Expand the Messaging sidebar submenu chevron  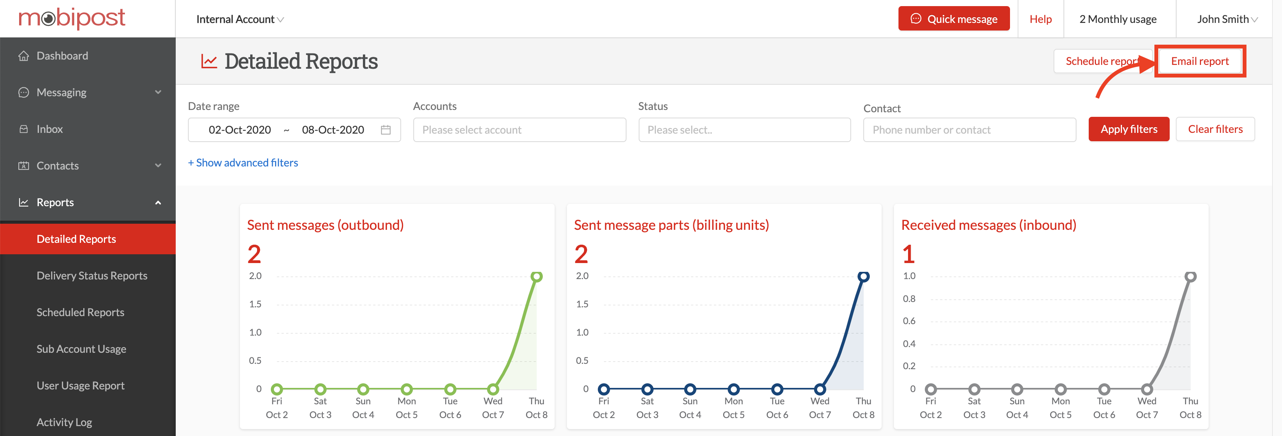tap(158, 92)
